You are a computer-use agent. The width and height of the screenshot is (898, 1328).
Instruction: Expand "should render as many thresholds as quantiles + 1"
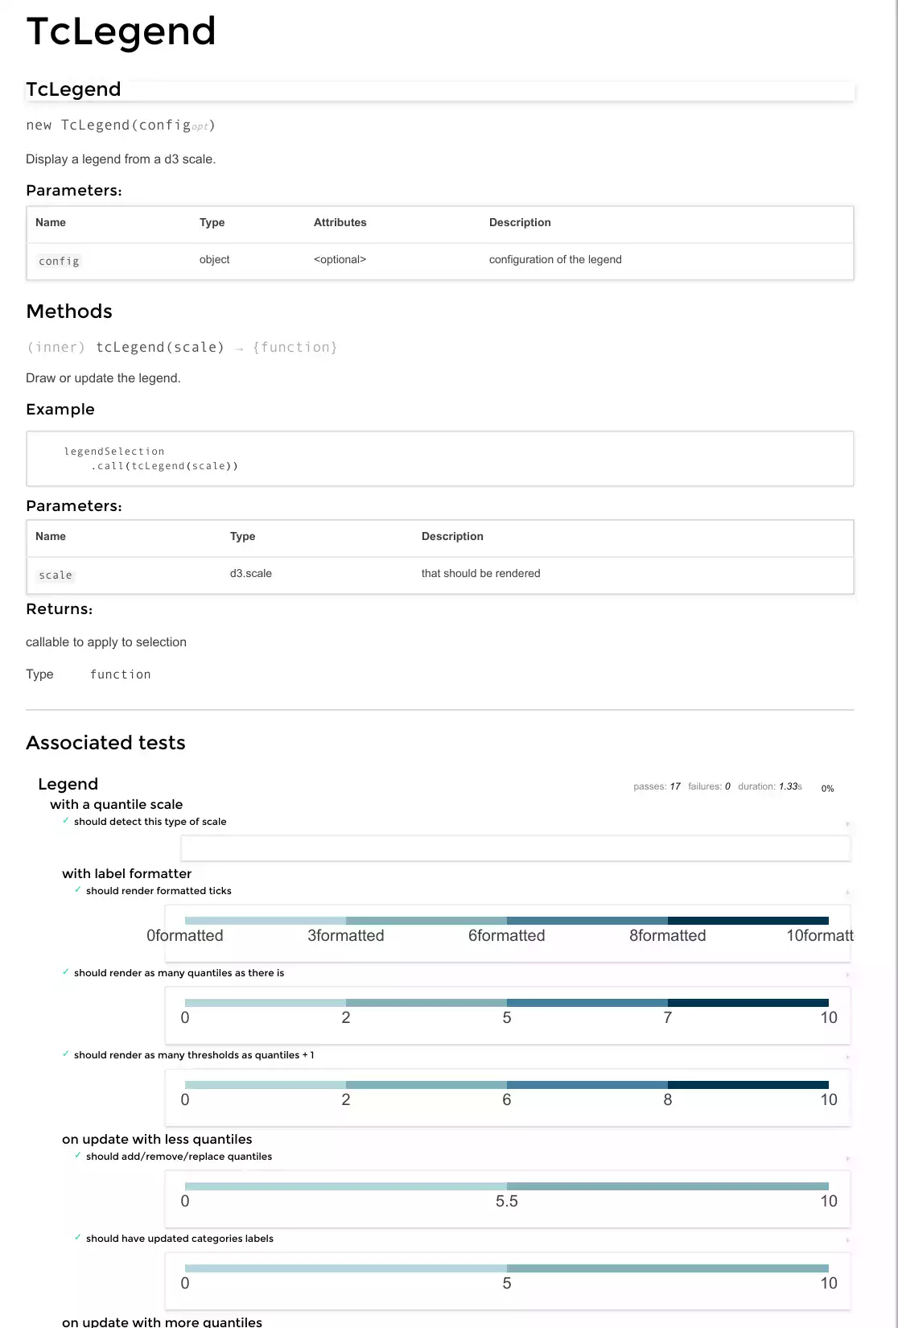(194, 1055)
